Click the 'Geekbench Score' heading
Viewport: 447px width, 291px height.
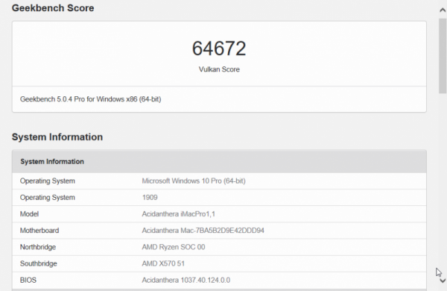point(53,8)
